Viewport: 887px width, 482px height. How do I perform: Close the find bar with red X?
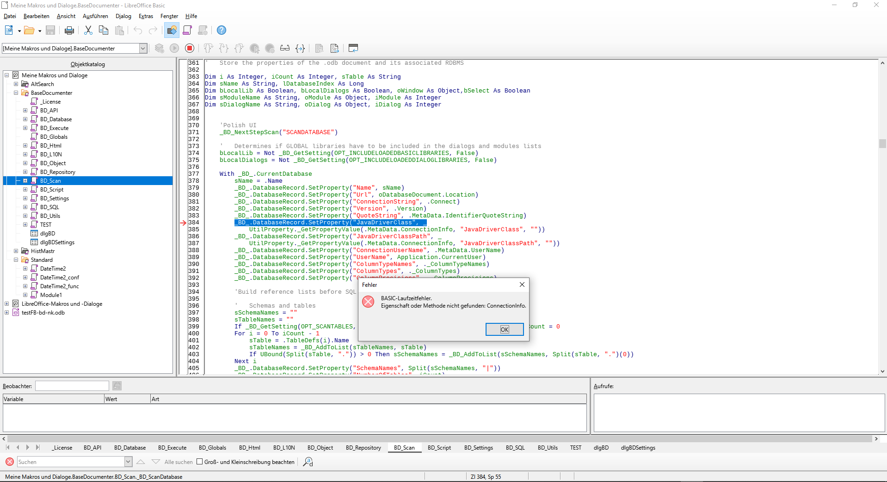pos(10,462)
